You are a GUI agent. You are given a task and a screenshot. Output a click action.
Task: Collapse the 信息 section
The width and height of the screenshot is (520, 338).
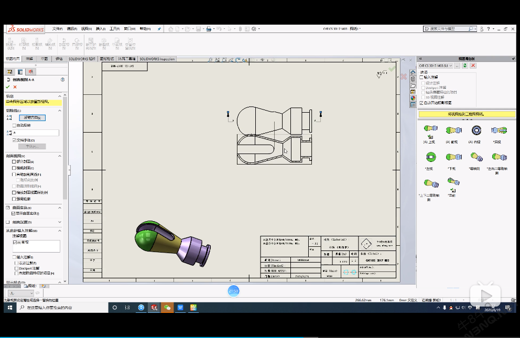click(x=60, y=96)
